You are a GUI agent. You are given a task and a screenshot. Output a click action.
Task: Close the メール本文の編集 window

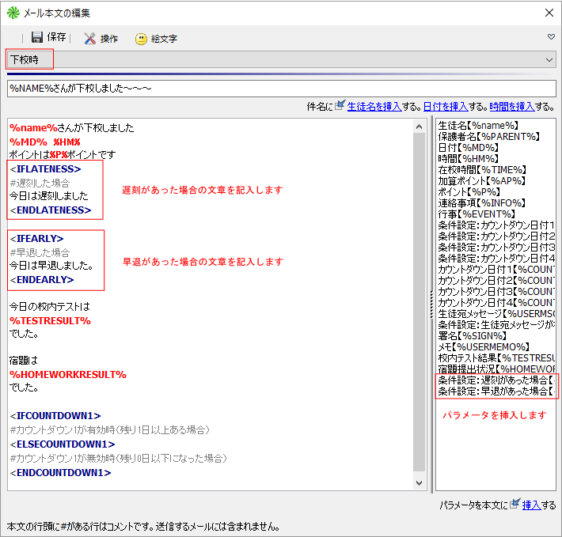pos(549,13)
